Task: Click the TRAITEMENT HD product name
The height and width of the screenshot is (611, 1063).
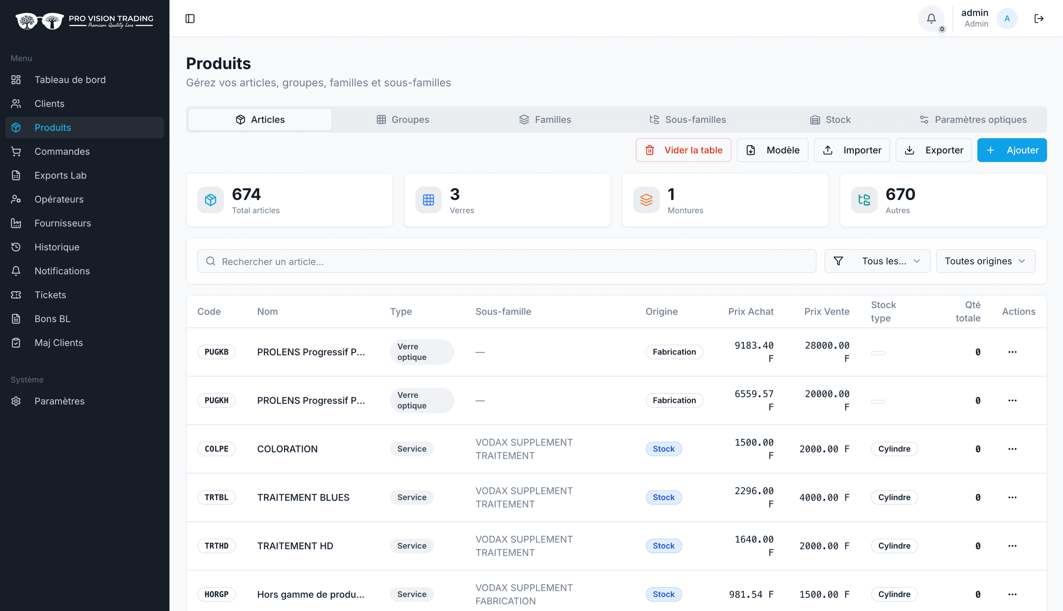Action: click(x=295, y=546)
